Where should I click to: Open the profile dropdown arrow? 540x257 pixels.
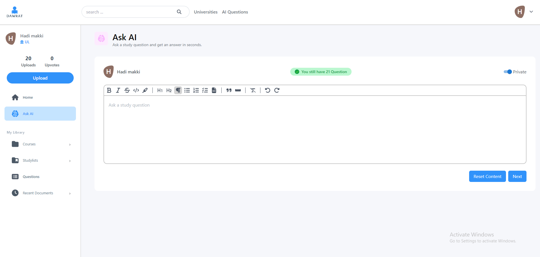pos(531,12)
